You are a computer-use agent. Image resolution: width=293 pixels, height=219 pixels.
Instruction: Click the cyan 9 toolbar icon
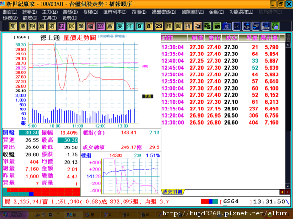pyautogui.click(x=139, y=26)
